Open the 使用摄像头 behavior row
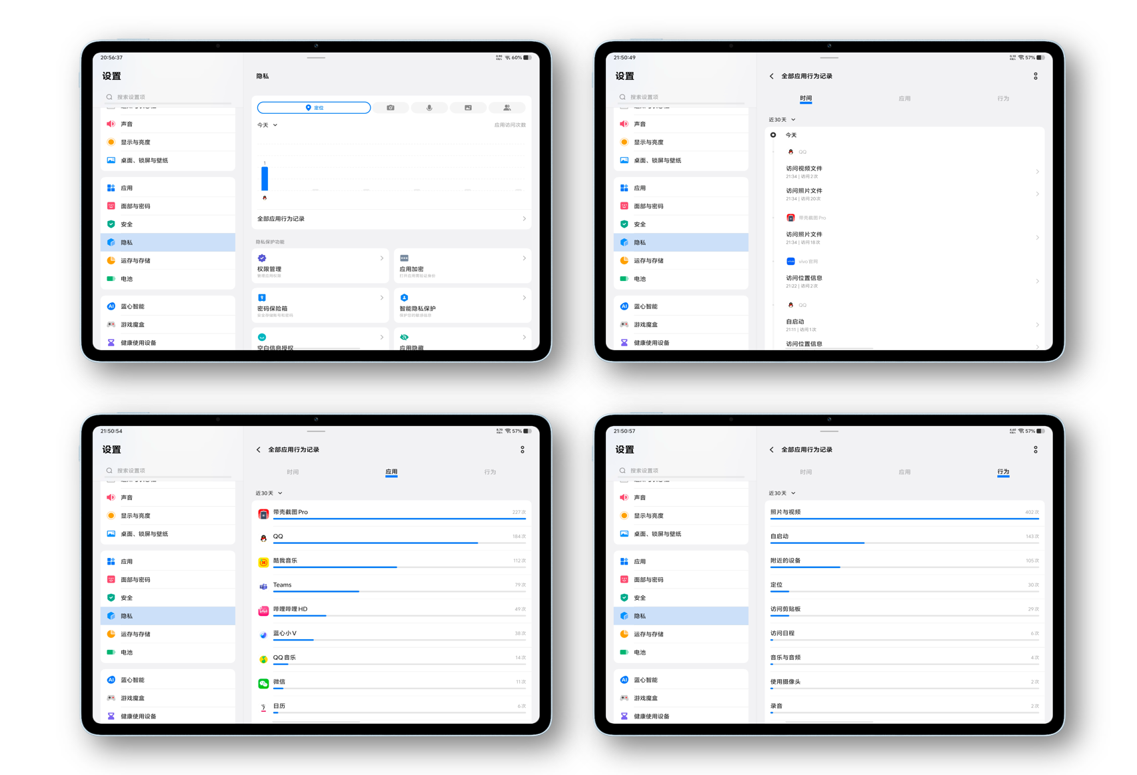1137x775 pixels. (905, 682)
